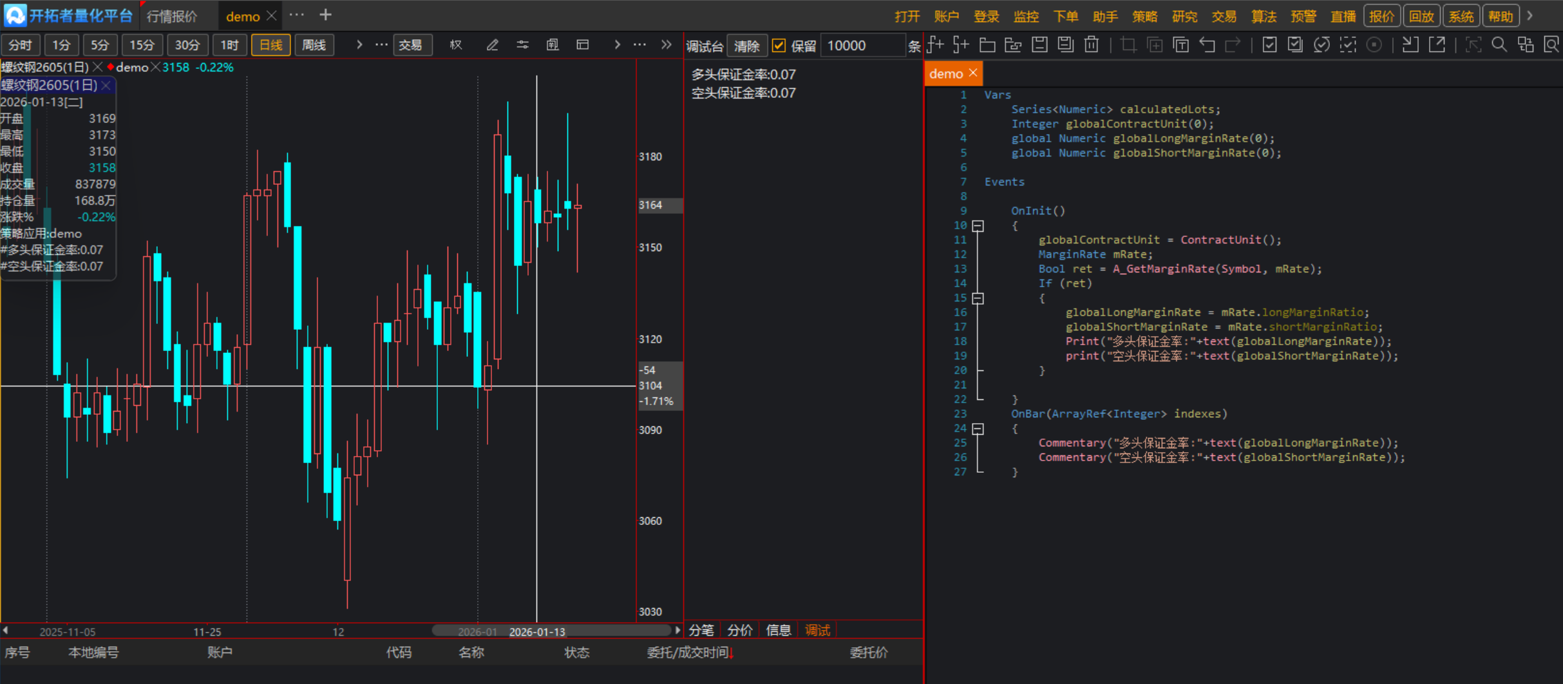Open chart settings sliders icon
This screenshot has width=1563, height=684.
pos(522,45)
